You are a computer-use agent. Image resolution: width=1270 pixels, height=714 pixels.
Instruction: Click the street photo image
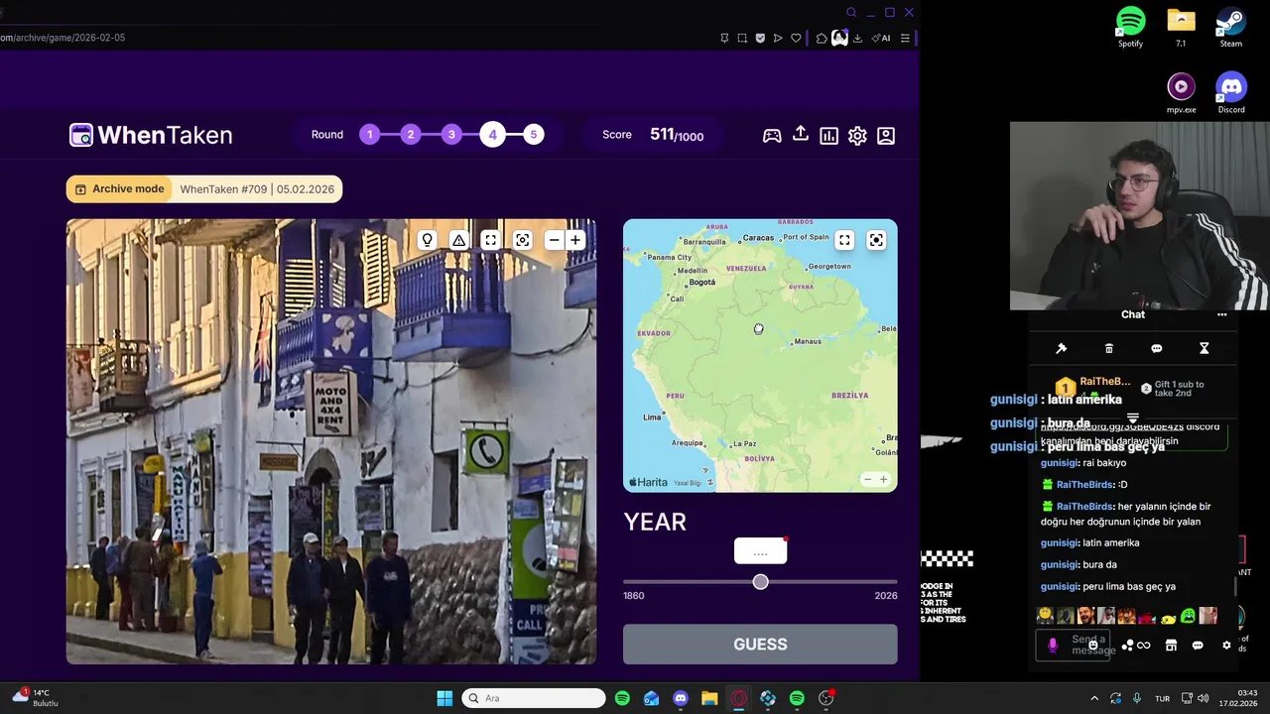[331, 441]
